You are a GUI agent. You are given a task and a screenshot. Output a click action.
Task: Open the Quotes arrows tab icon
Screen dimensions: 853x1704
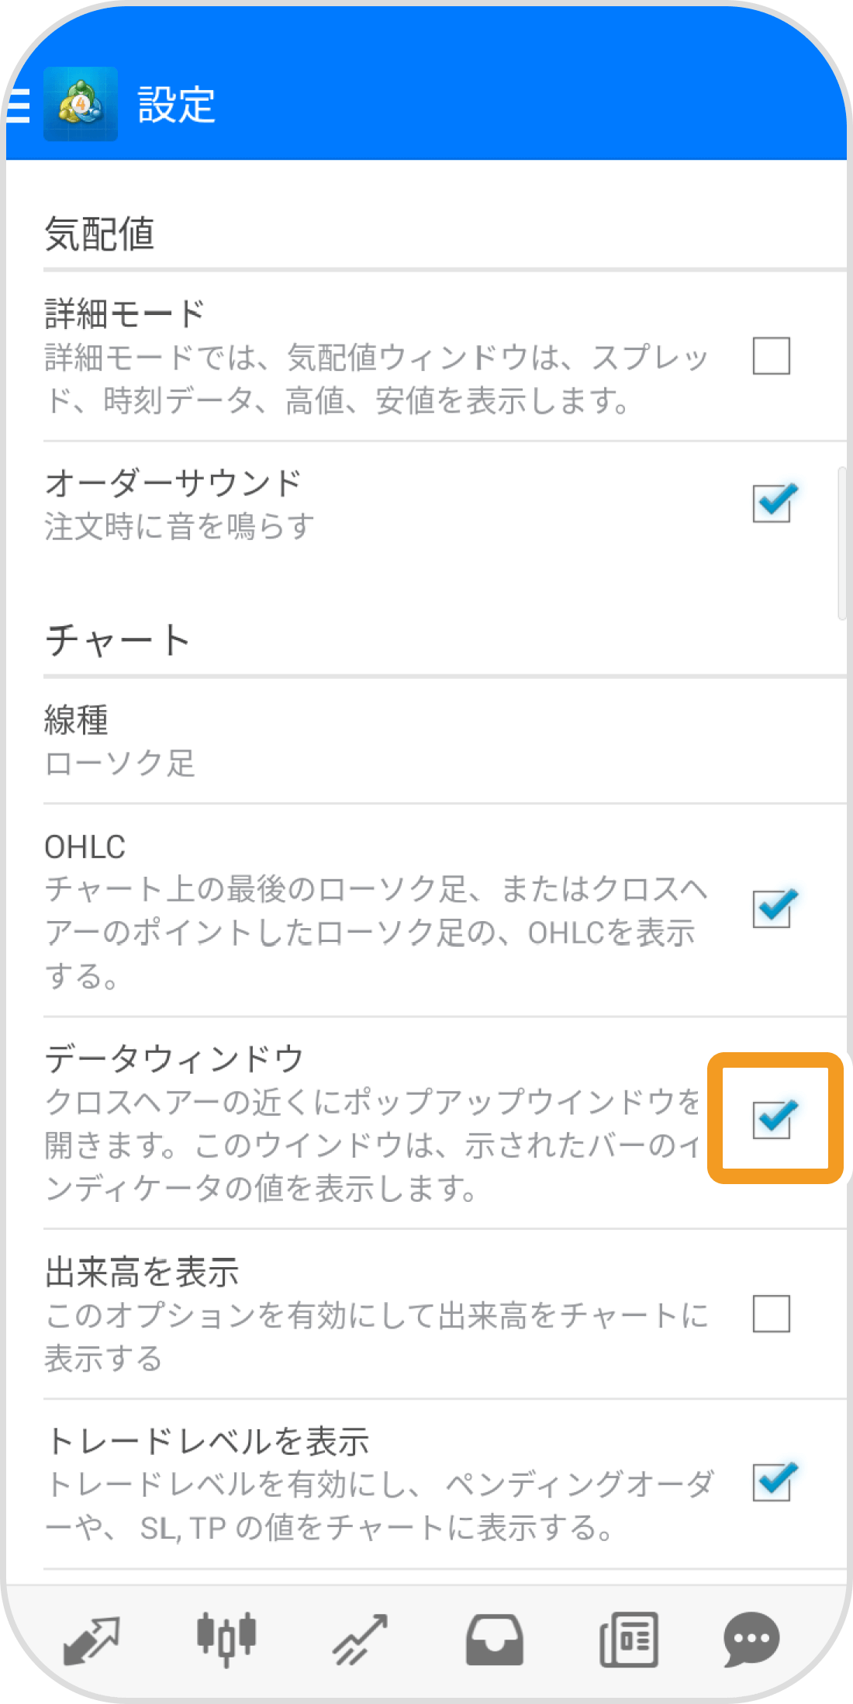coord(92,1640)
